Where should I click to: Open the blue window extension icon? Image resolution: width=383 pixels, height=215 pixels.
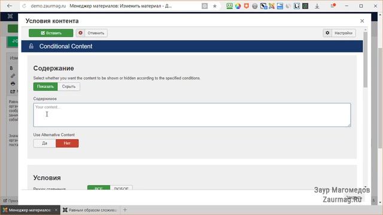click(280, 6)
